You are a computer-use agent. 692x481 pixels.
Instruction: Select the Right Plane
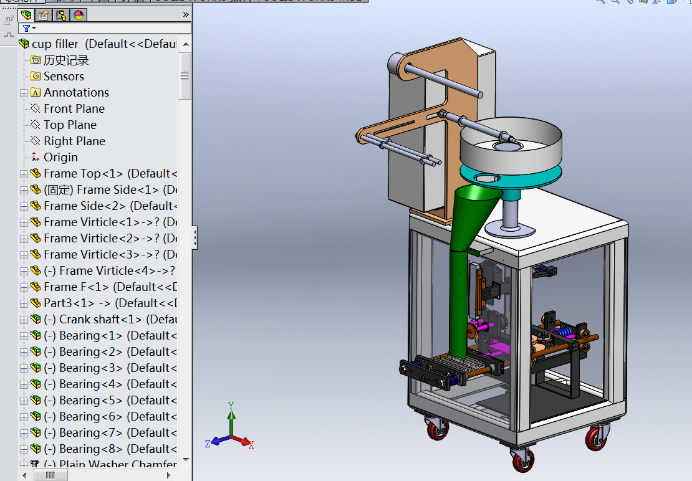(x=74, y=141)
